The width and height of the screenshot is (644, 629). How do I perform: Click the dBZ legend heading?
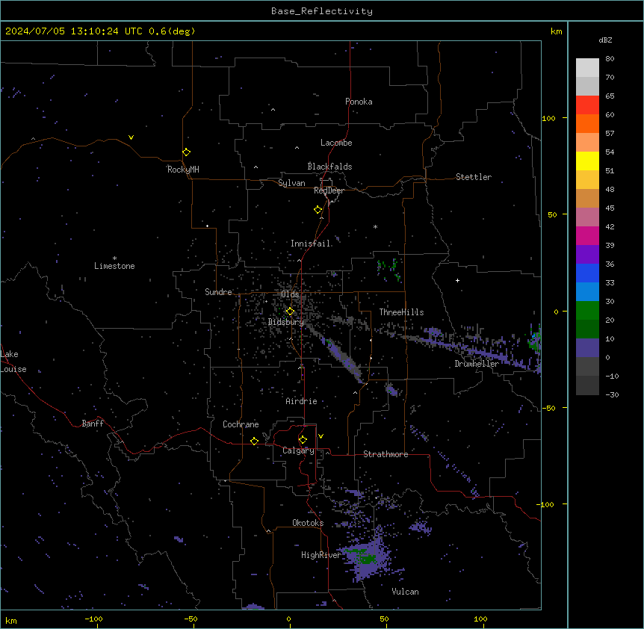coord(605,40)
